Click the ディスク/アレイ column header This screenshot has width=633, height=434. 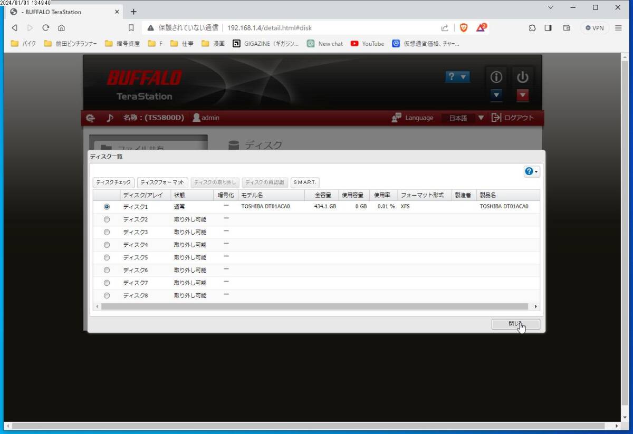145,195
